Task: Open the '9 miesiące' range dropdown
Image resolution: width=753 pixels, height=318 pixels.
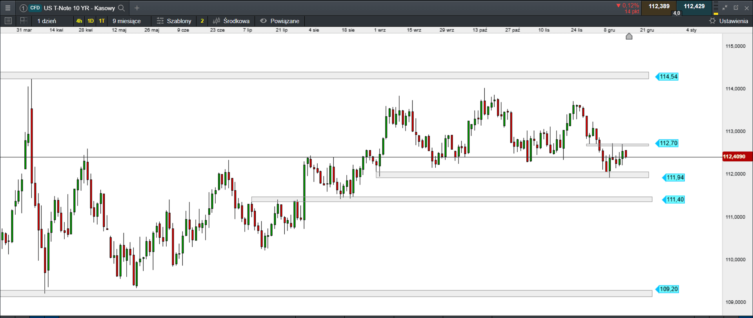Action: (x=126, y=21)
